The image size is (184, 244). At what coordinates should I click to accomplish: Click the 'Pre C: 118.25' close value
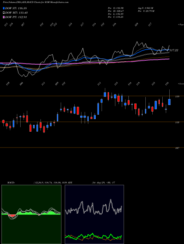[116, 17]
